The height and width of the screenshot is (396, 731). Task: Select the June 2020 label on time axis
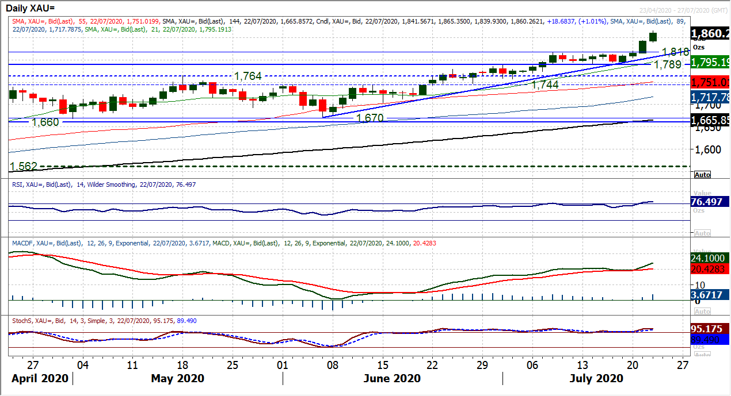tap(393, 379)
